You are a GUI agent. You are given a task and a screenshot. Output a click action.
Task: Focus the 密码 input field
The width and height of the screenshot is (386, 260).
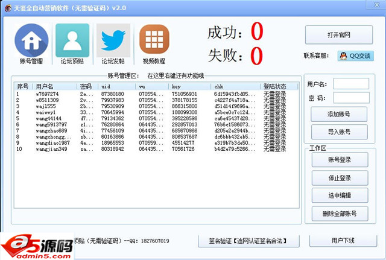tap(351, 98)
